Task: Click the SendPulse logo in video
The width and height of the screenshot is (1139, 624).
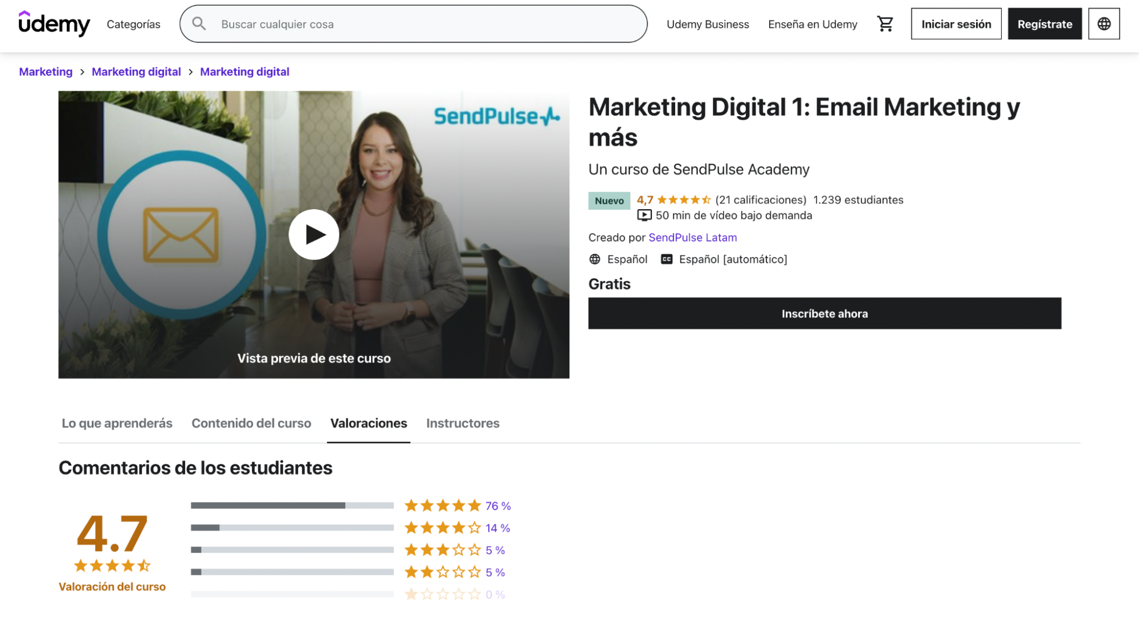Action: click(496, 116)
